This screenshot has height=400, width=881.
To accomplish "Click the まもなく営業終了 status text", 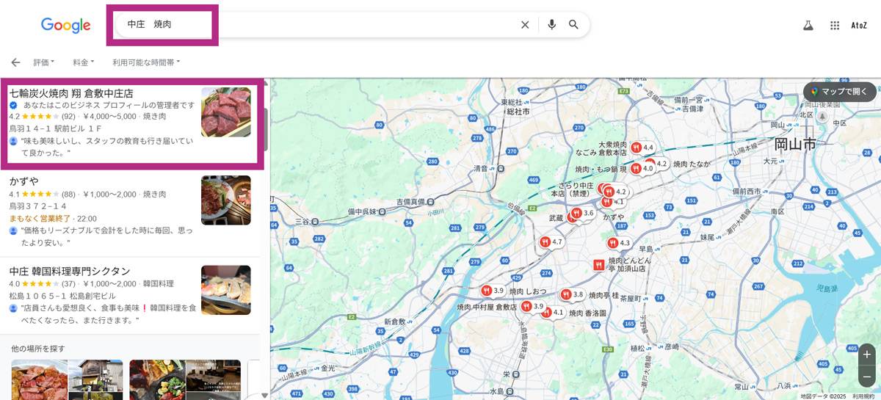I will 40,219.
